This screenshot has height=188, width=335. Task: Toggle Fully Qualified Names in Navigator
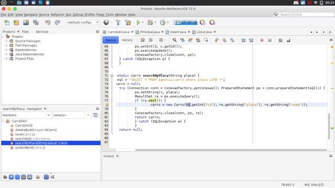[x=38, y=177]
